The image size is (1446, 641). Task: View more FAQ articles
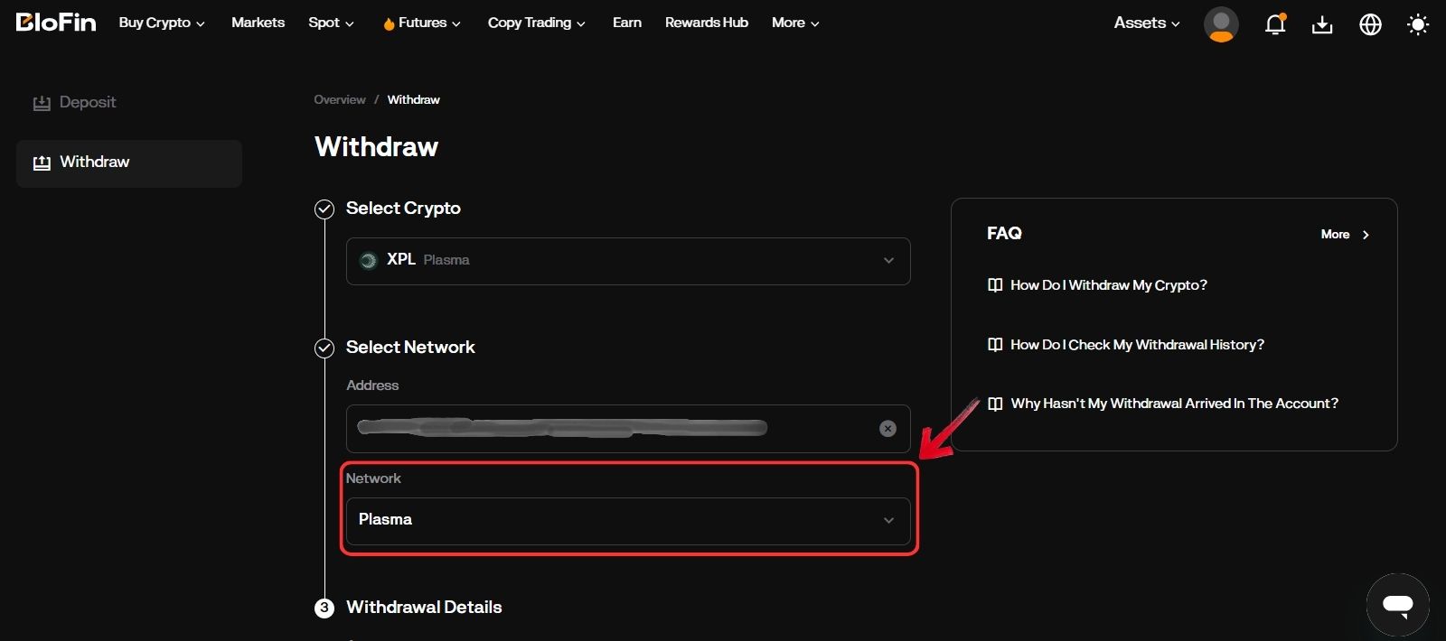pos(1345,235)
